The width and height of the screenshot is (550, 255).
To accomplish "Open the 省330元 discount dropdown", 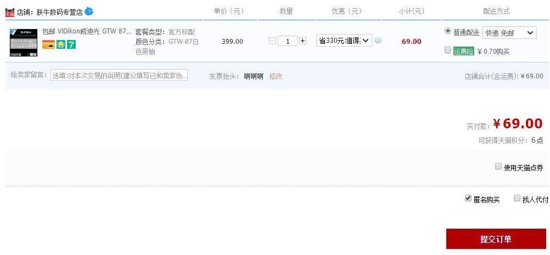I will tap(344, 41).
